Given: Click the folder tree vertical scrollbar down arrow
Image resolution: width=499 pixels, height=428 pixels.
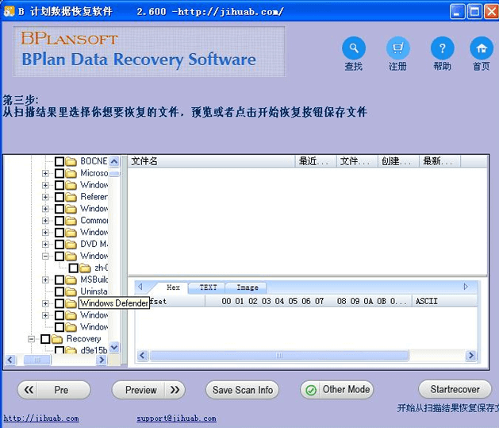Looking at the screenshot, I should point(114,347).
